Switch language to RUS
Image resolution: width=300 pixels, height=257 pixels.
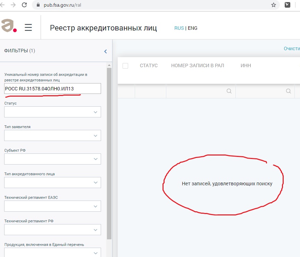(179, 28)
